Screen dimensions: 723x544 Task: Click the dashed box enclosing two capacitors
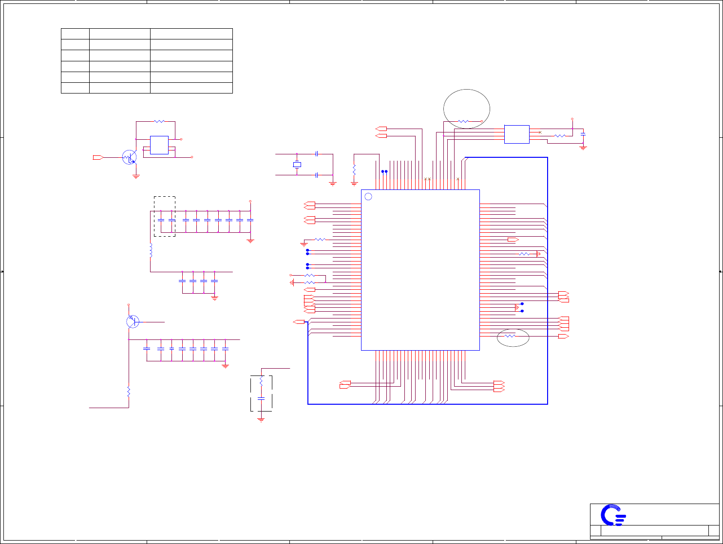pyautogui.click(x=165, y=217)
